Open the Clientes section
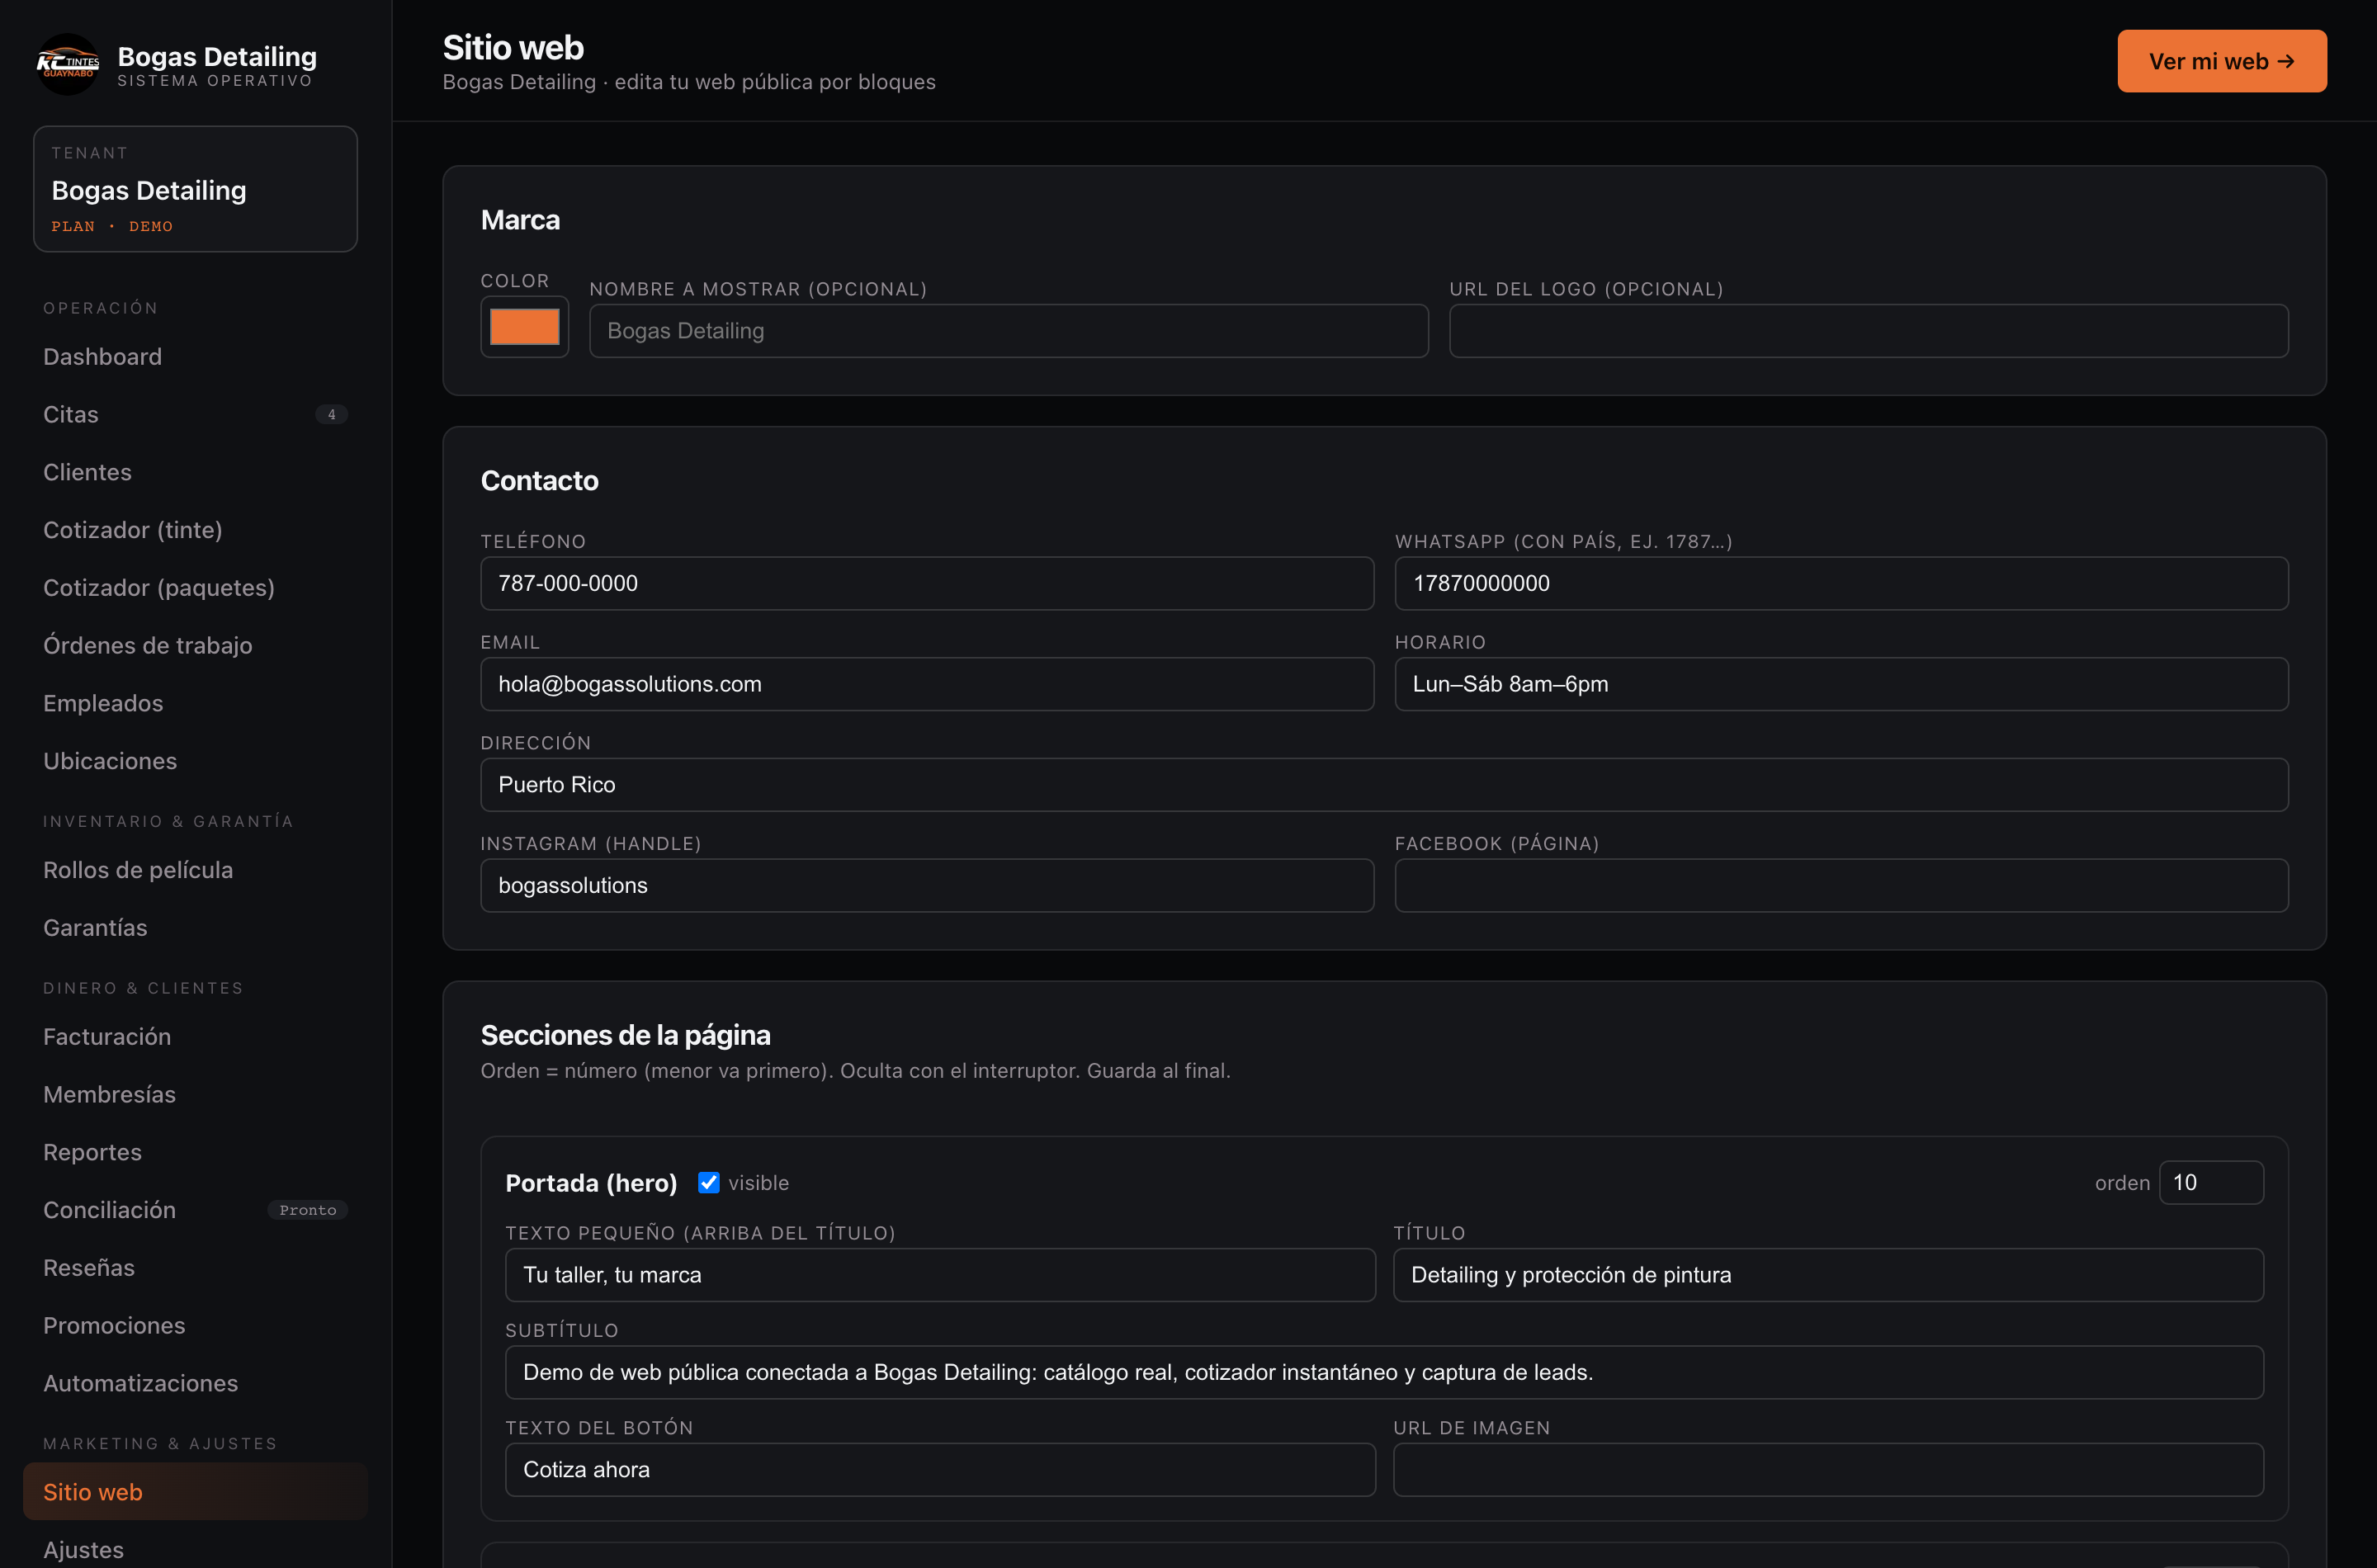 click(x=195, y=472)
